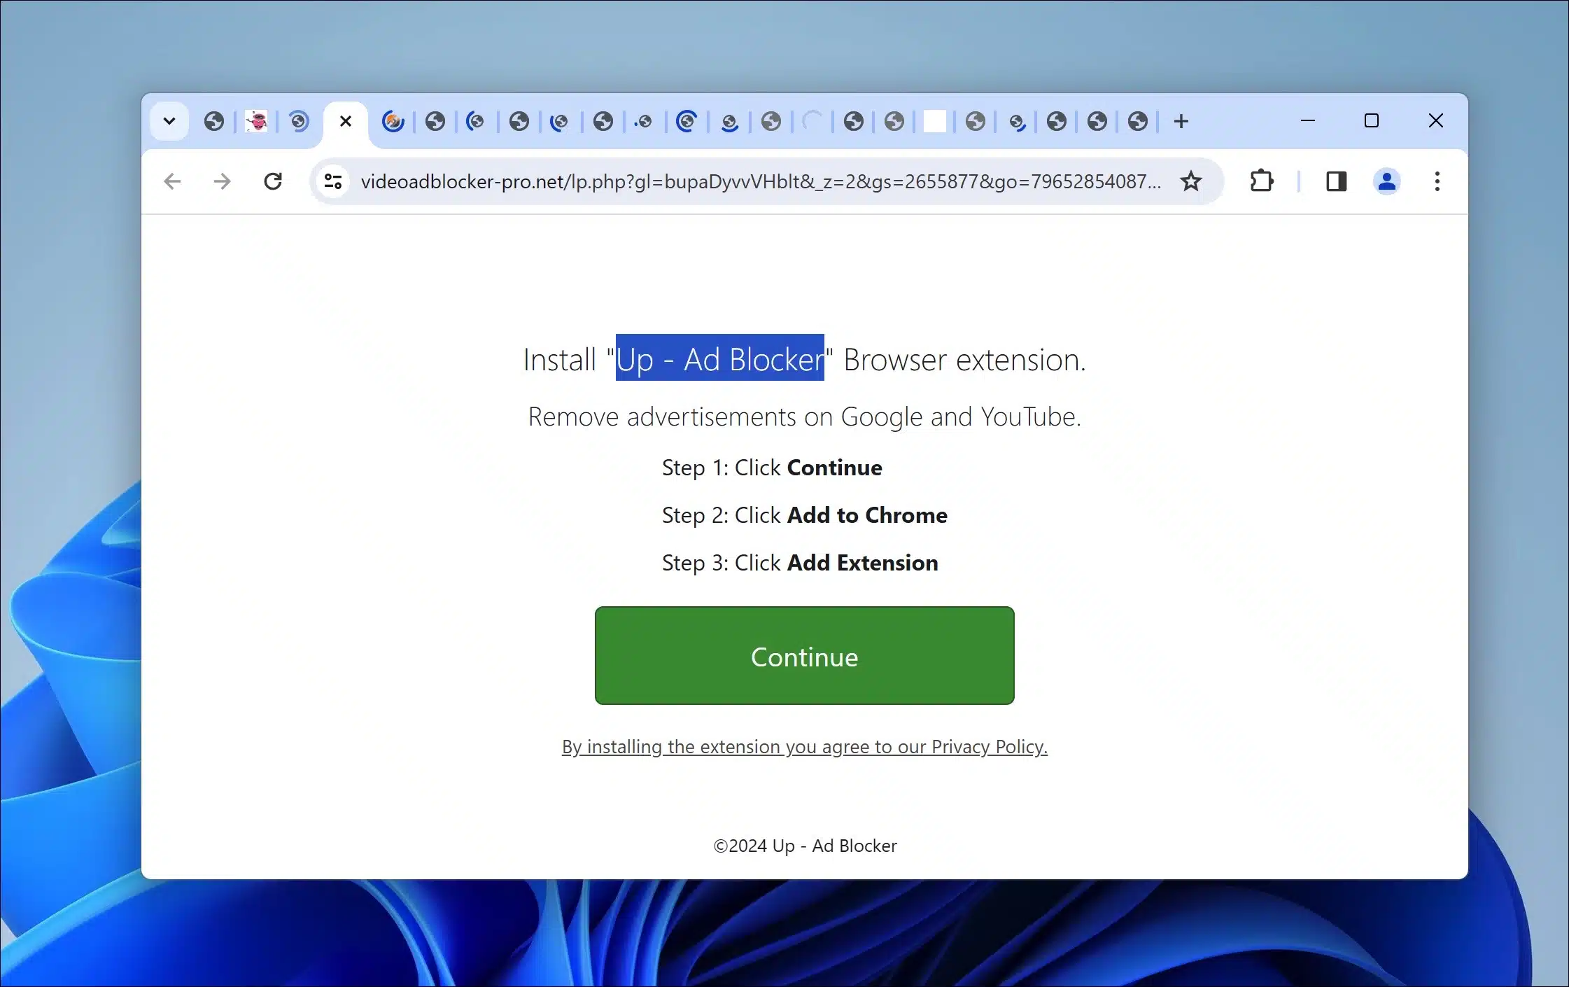
Task: Toggle the Chrome side panel
Action: coord(1337,181)
